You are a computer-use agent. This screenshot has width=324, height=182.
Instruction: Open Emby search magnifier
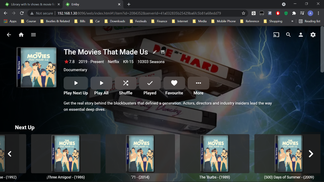288,35
